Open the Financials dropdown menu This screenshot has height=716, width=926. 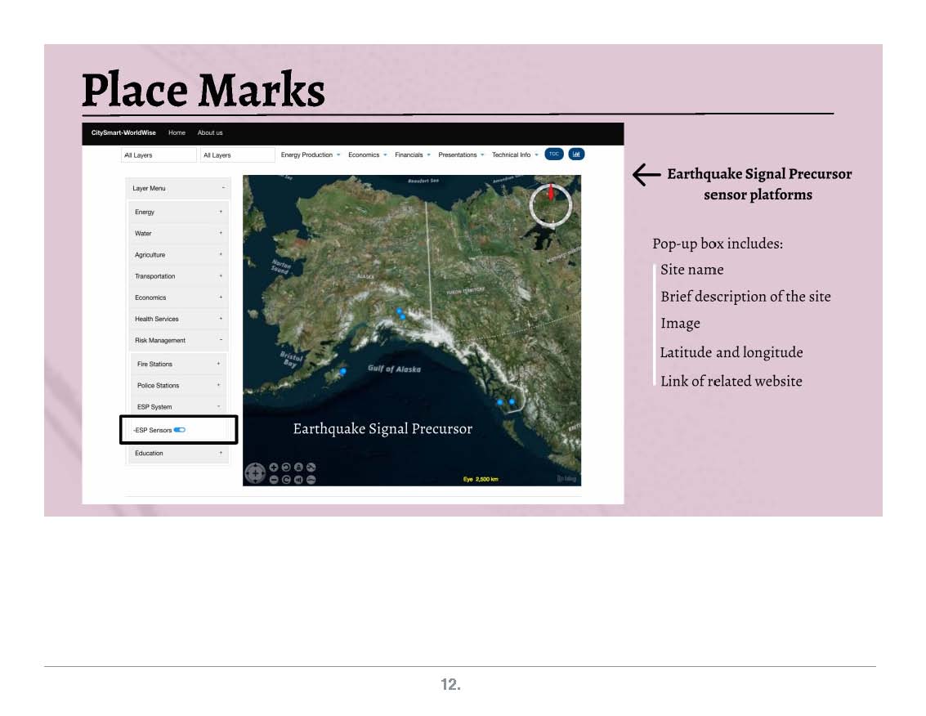[412, 154]
